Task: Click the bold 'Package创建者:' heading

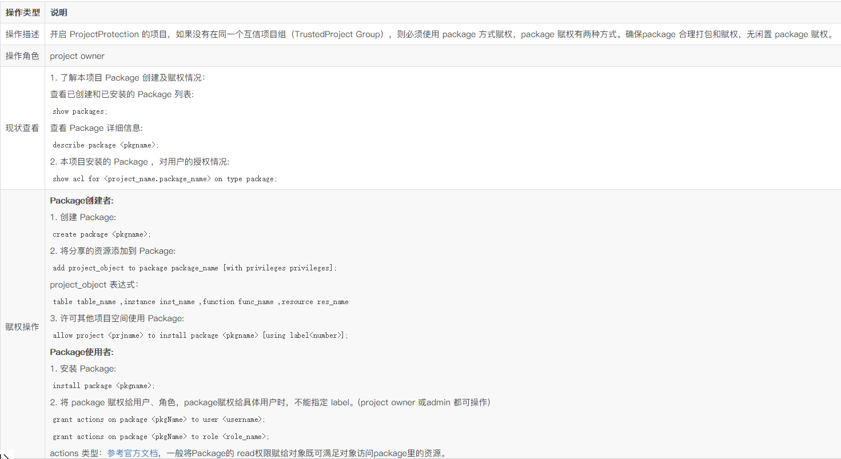Action: [x=82, y=201]
